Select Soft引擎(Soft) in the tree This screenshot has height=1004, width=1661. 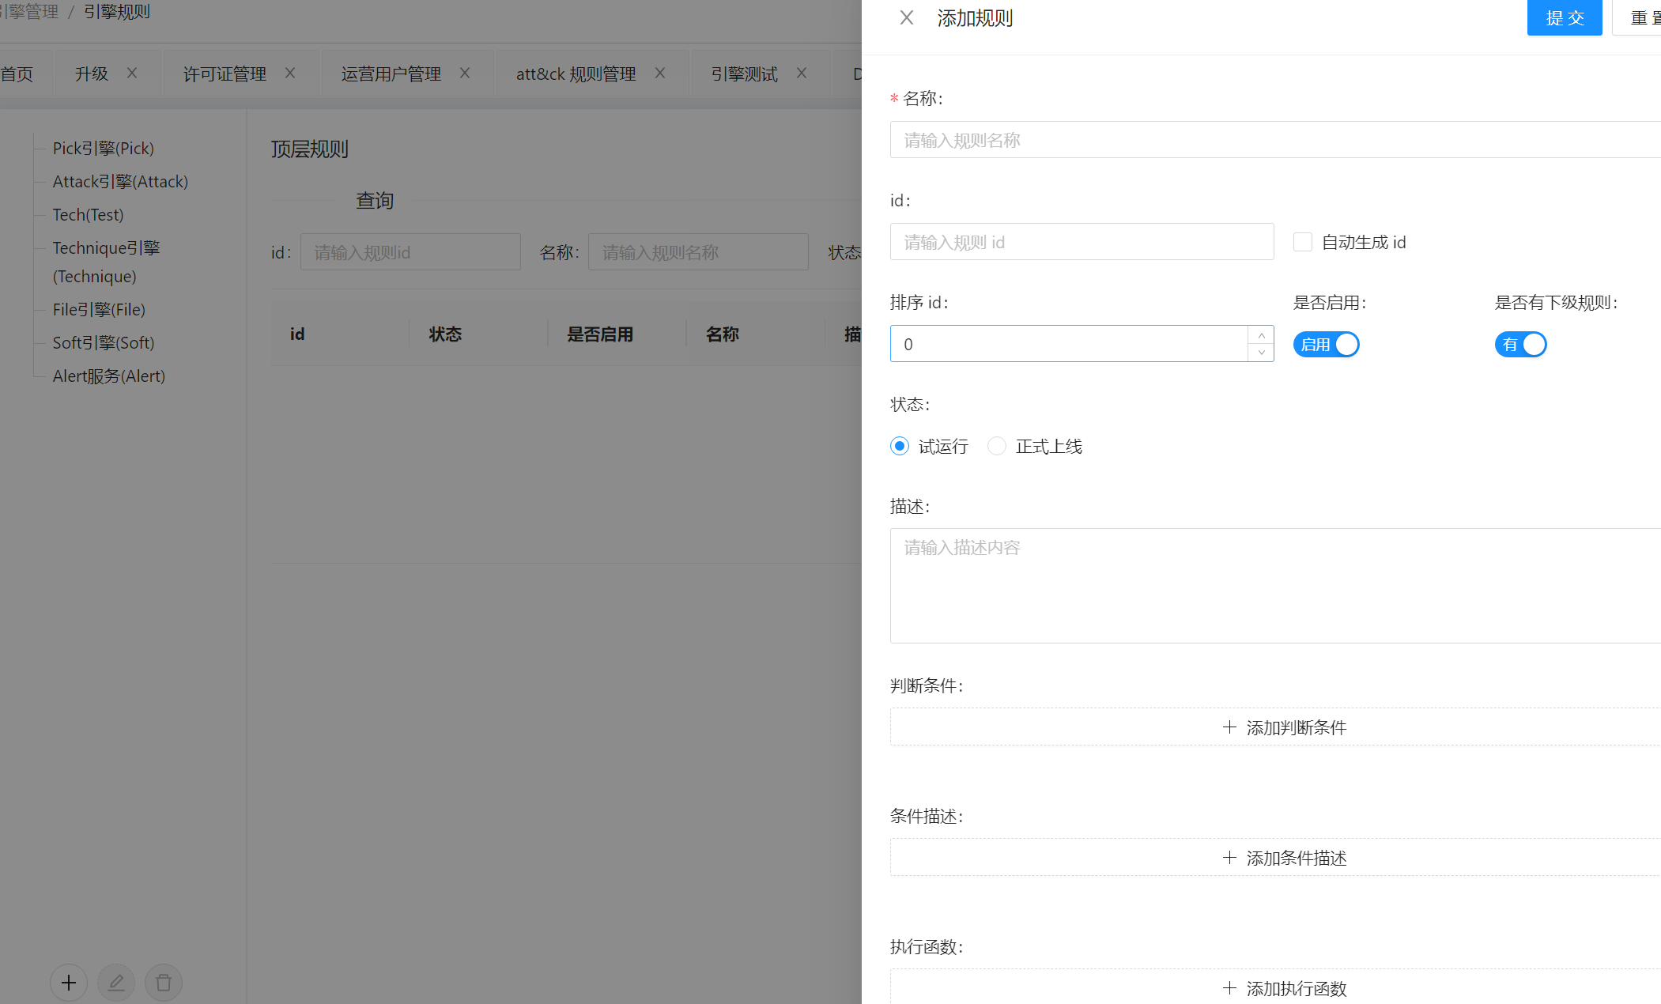tap(104, 342)
